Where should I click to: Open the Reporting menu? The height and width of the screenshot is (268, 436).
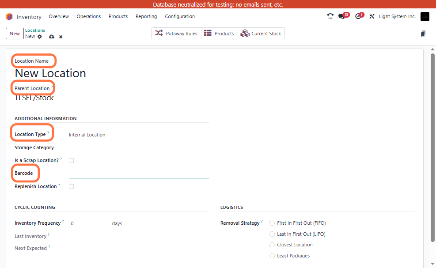coord(146,16)
